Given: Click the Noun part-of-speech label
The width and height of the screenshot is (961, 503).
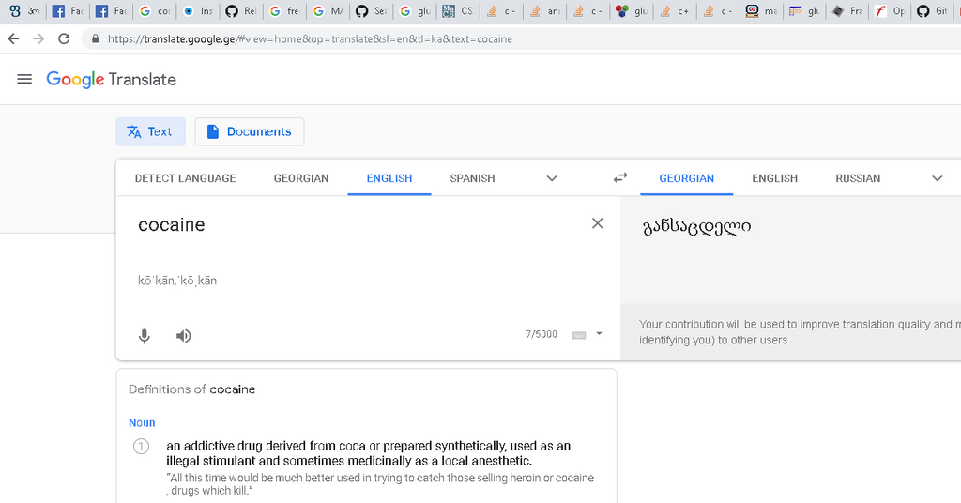Looking at the screenshot, I should click(142, 422).
